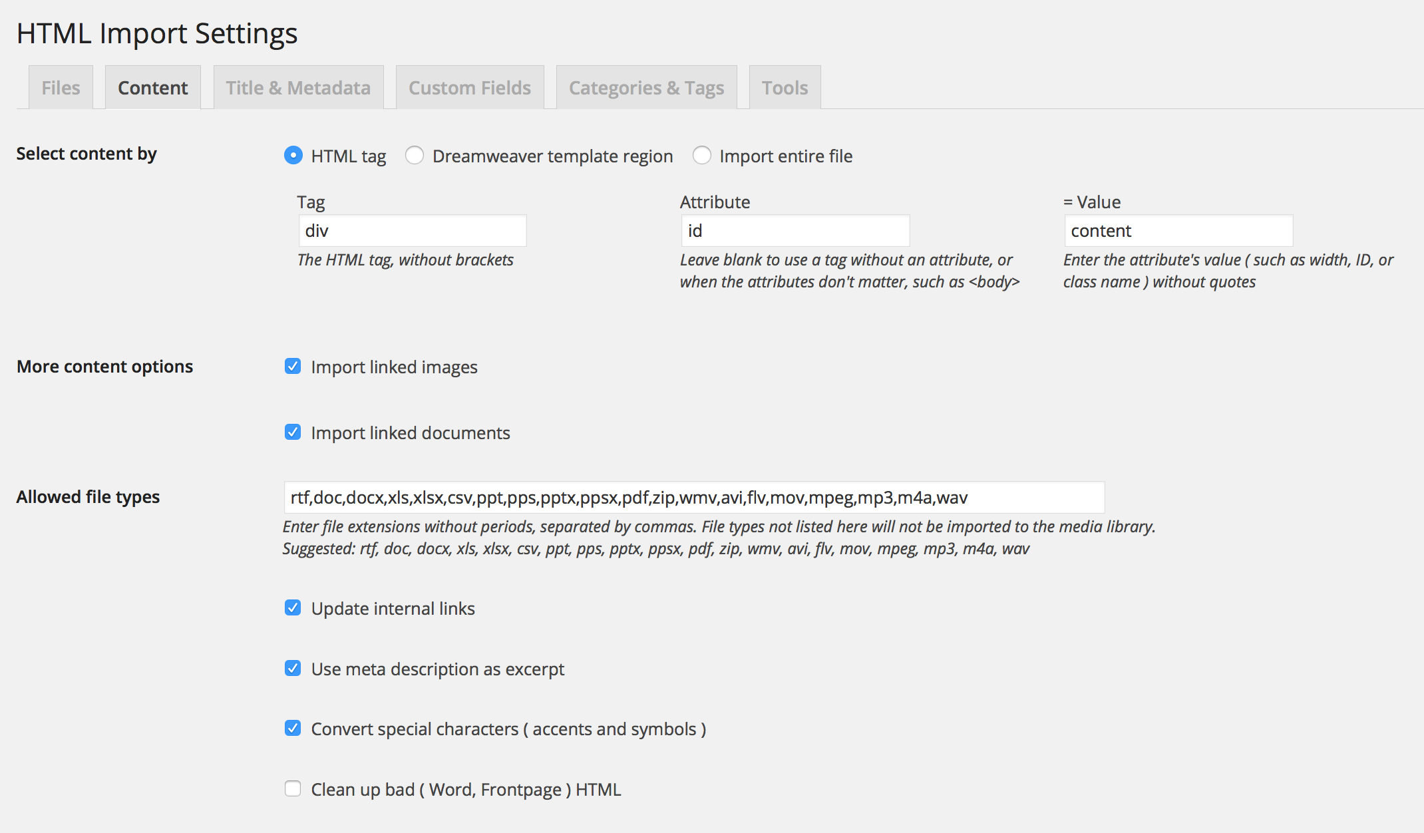Toggle Import linked documents checkbox
This screenshot has width=1424, height=833.
tap(293, 432)
